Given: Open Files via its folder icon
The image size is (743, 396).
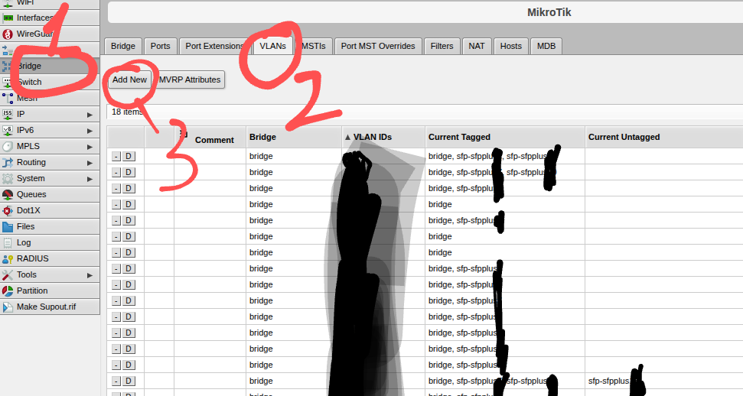Looking at the screenshot, I should 8,227.
